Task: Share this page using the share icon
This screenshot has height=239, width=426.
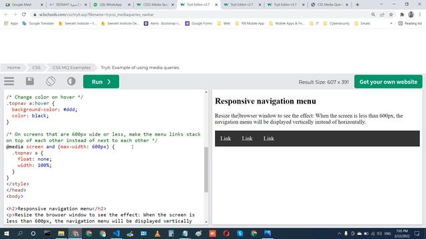Action: tap(382, 15)
